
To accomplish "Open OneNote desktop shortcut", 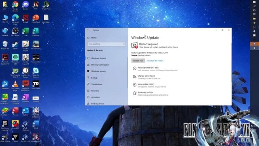I will click(25, 98).
